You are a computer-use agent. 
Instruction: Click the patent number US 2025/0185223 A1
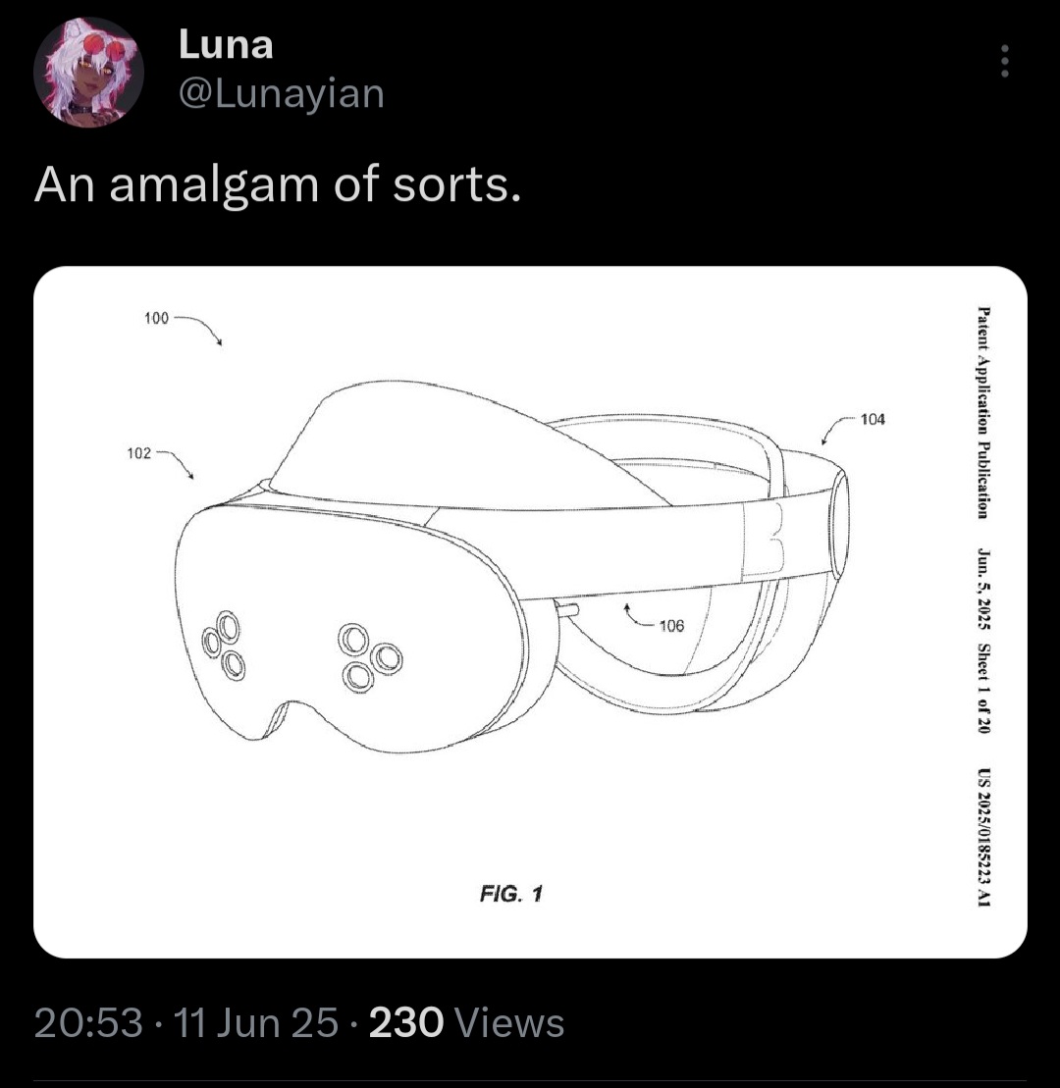pyautogui.click(x=982, y=837)
